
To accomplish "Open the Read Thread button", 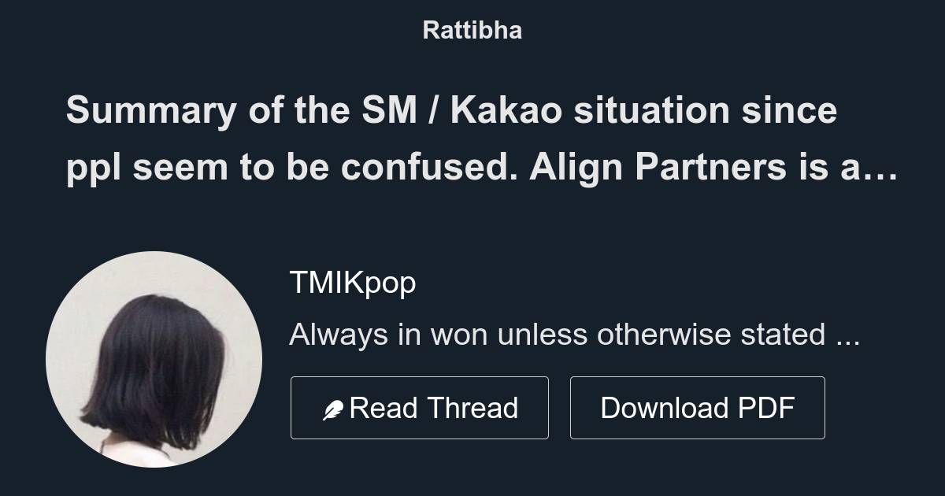I will (x=420, y=407).
